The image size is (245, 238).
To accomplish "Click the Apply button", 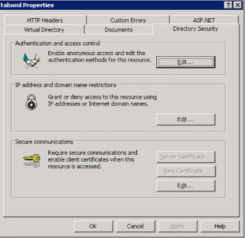I will click(178, 226).
